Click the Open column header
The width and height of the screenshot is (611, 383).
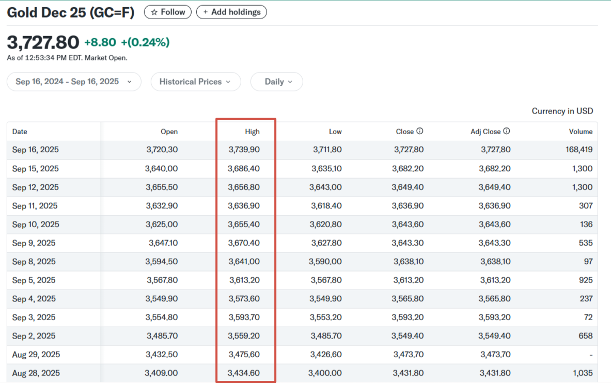[x=169, y=132]
